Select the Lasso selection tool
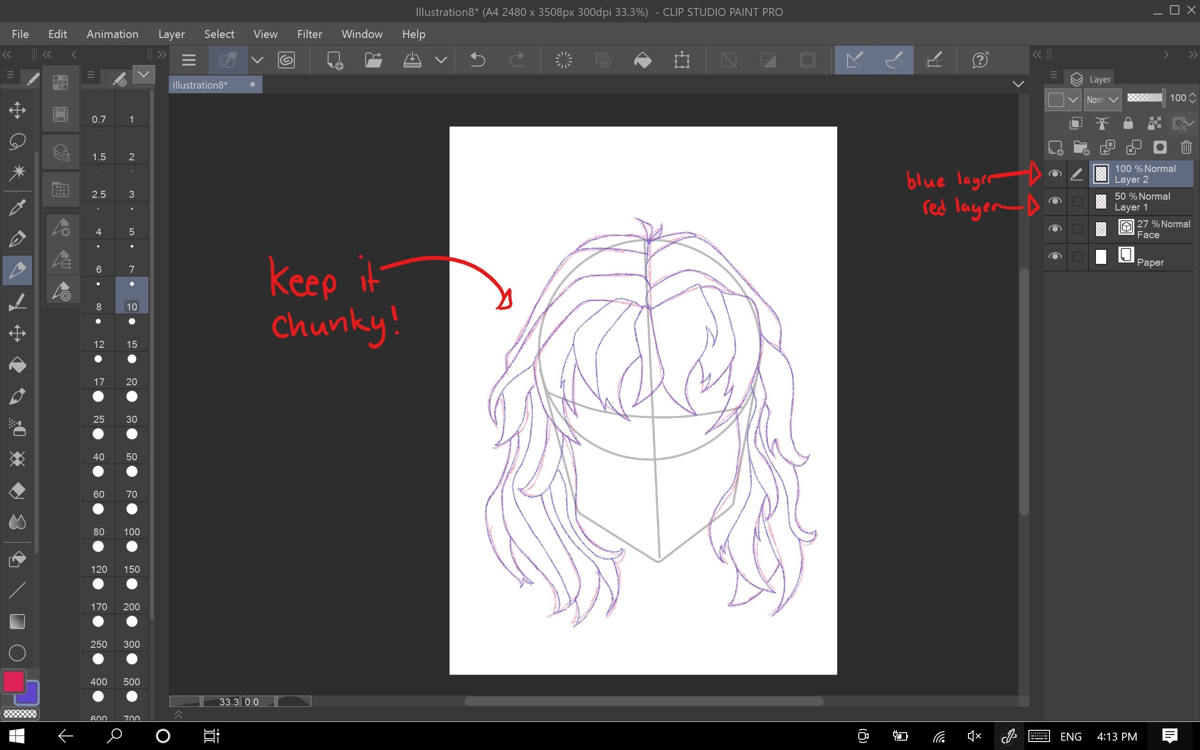This screenshot has width=1200, height=750. (17, 142)
